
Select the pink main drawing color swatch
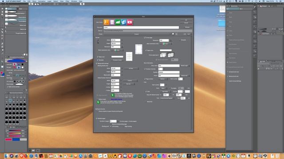click(x=8, y=140)
